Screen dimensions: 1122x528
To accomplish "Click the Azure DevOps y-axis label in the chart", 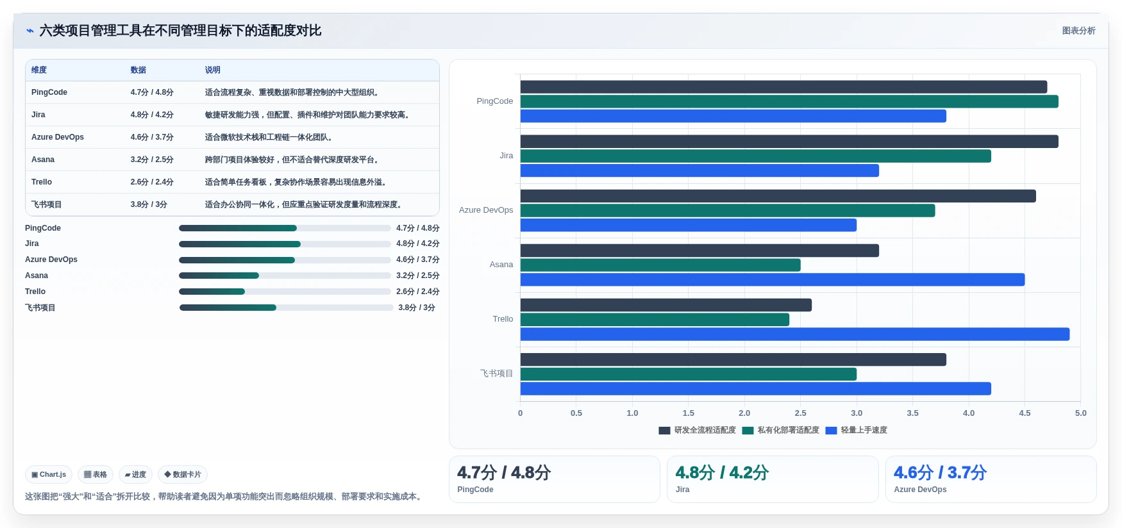I will [x=486, y=210].
